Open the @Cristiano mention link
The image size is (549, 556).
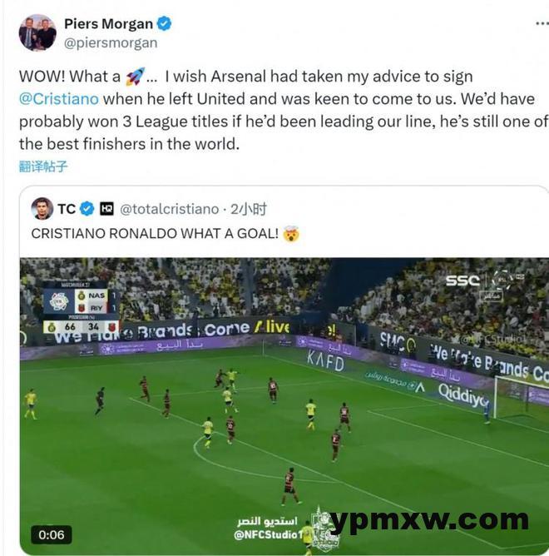click(x=59, y=99)
